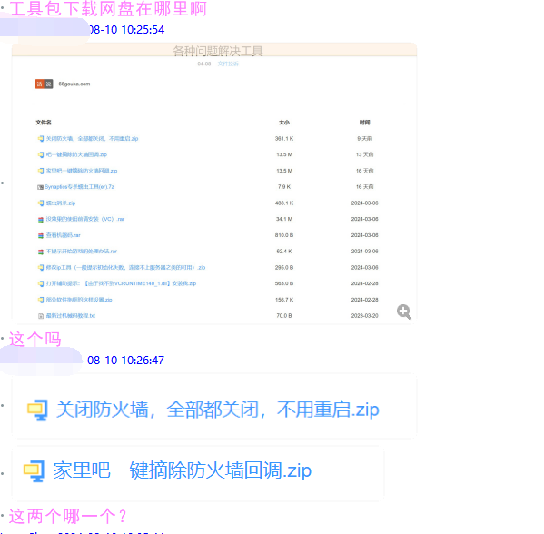
Task: Open the large 家里吧一键摘除防火墙回调.zip link
Action: 183,470
